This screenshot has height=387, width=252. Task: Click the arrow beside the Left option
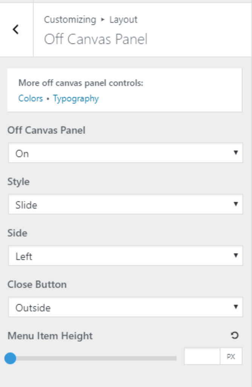[236, 255]
